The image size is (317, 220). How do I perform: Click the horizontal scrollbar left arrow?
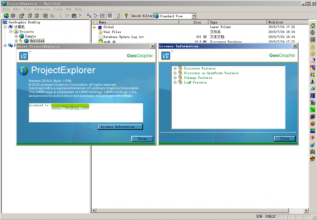[x=94, y=210]
